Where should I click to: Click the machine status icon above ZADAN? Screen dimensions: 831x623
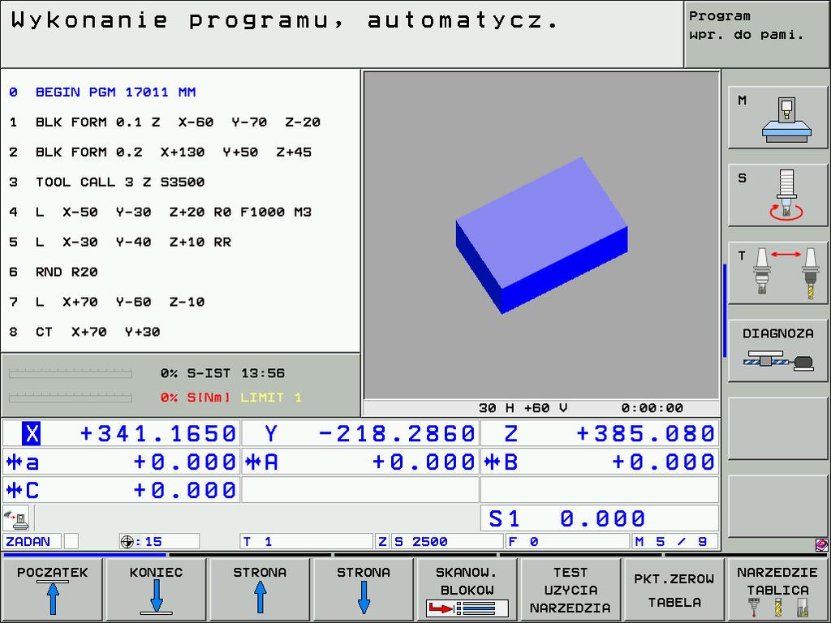[16, 518]
